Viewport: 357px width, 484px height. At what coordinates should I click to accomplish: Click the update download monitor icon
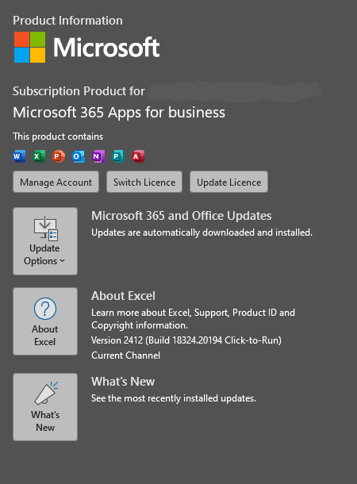point(46,229)
